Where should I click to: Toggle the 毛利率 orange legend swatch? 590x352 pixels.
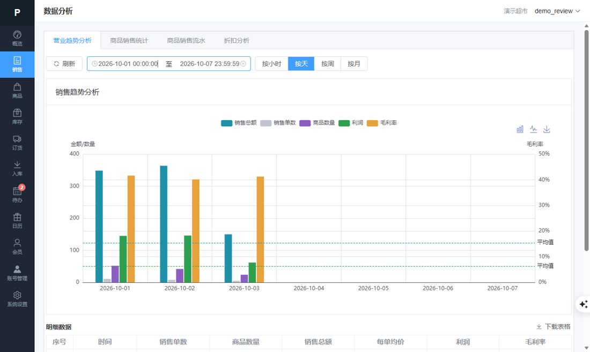pos(372,123)
